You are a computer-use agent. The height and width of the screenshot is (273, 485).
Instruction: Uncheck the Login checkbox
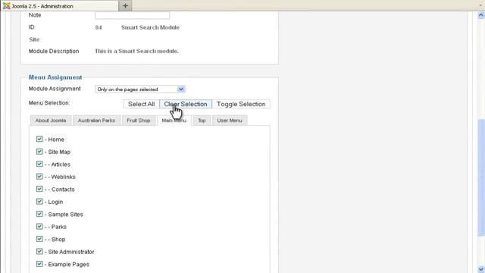pyautogui.click(x=39, y=202)
